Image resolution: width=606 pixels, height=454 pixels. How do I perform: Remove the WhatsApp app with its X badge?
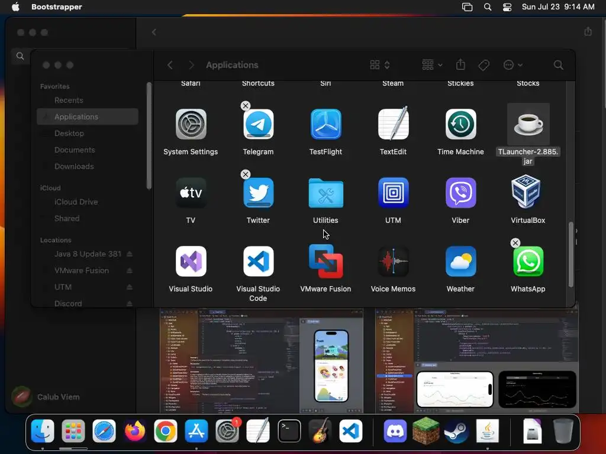(x=515, y=243)
